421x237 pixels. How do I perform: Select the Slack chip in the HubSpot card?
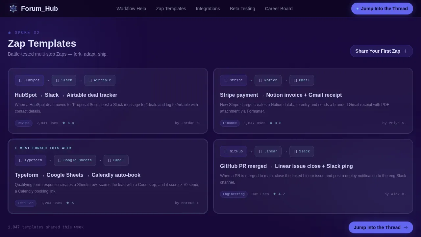(64, 80)
